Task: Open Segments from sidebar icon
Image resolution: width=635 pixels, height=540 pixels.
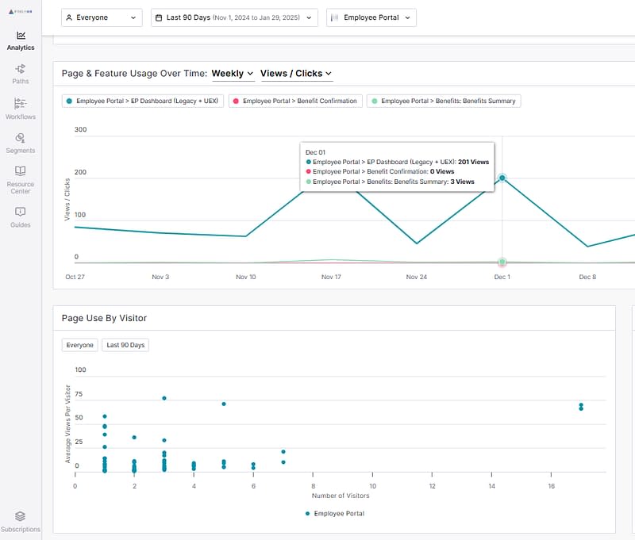Action: point(21,138)
